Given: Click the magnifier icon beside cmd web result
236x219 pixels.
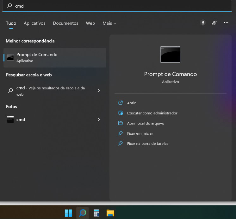Looking at the screenshot, I should [x=10, y=91].
